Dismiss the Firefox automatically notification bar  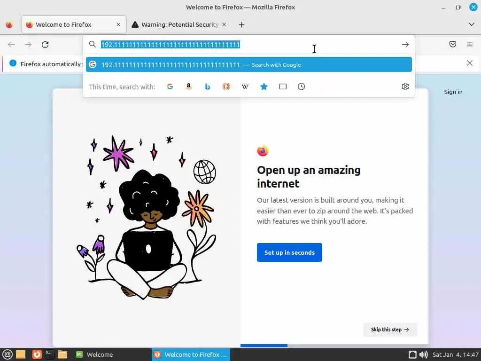coord(469,63)
